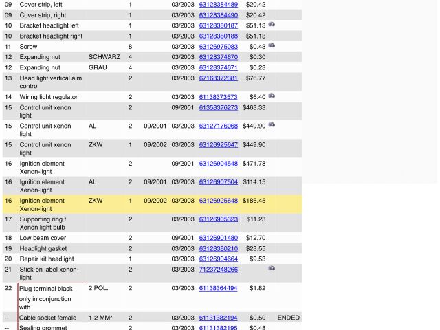Click the icon beside Bracket headlight left price

coord(272,25)
